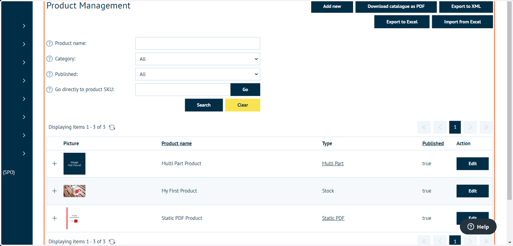Click Displaying items text above the table
The width and height of the screenshot is (513, 246).
[77, 127]
